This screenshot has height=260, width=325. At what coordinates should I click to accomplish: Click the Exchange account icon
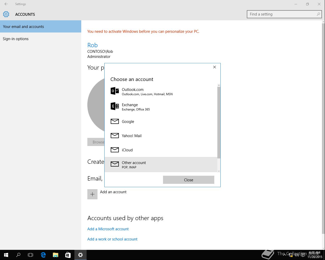pos(115,106)
